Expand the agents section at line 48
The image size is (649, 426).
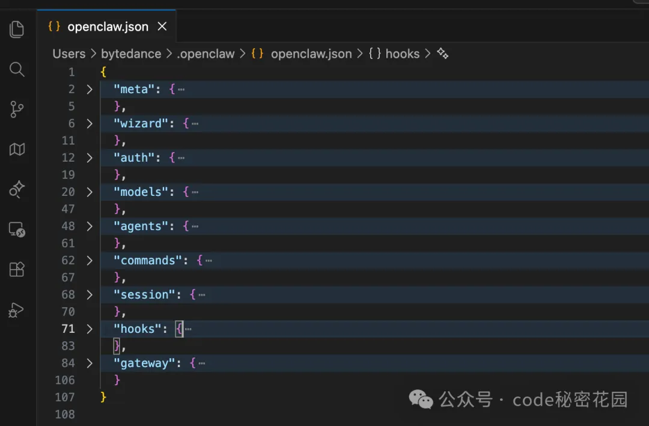89,226
